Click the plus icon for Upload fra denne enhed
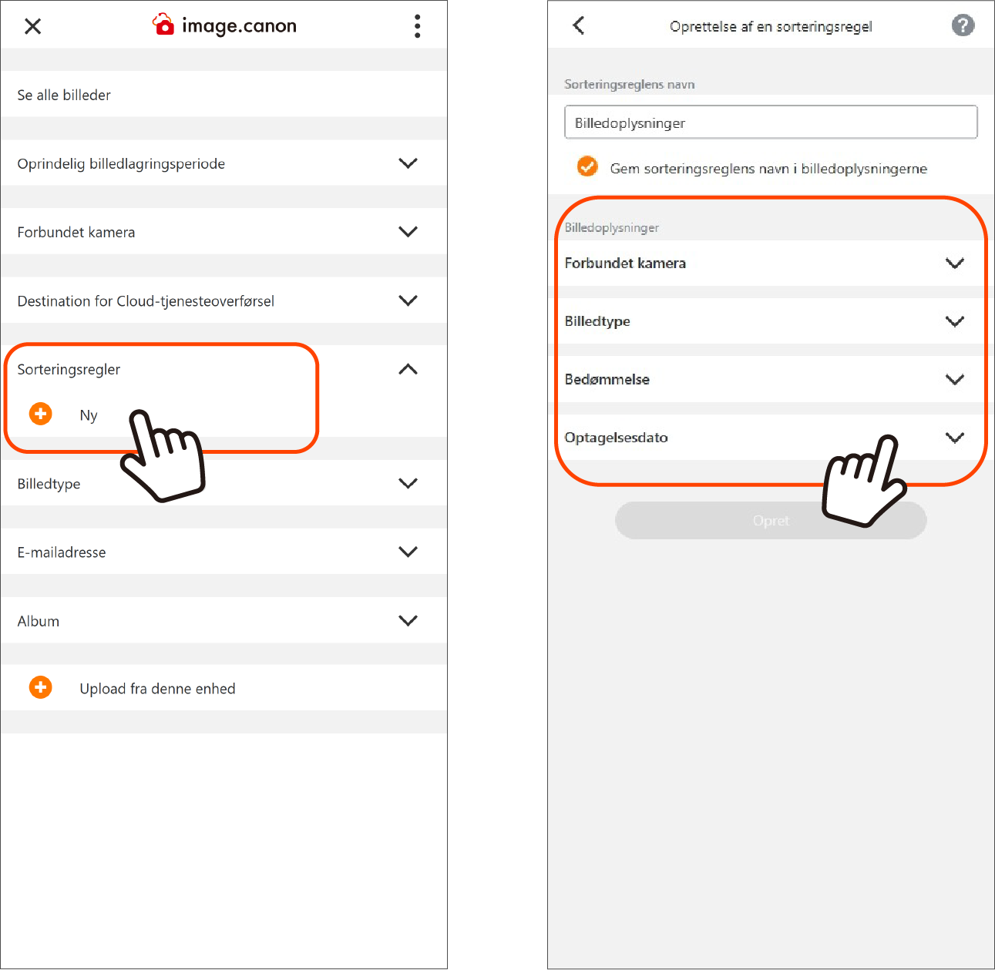Screen dimensions: 995x970 tap(40, 687)
